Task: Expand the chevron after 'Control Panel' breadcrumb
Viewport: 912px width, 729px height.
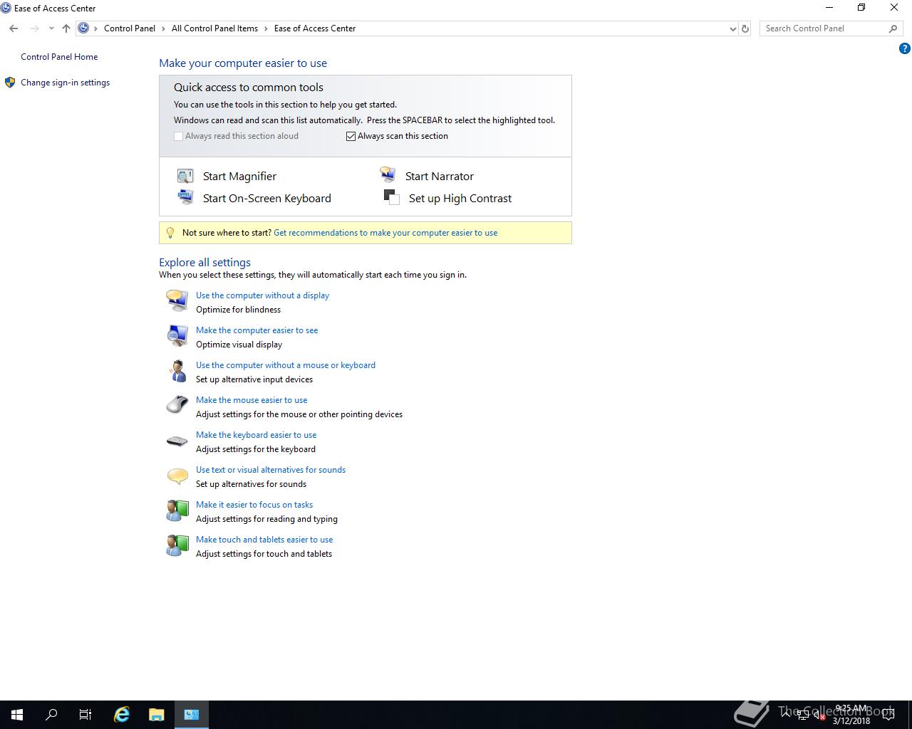Action: pyautogui.click(x=163, y=28)
